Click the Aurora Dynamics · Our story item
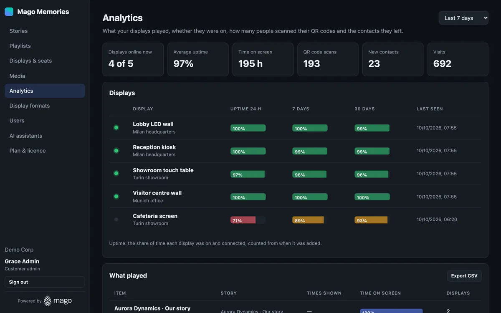This screenshot has width=501, height=313. [152, 308]
